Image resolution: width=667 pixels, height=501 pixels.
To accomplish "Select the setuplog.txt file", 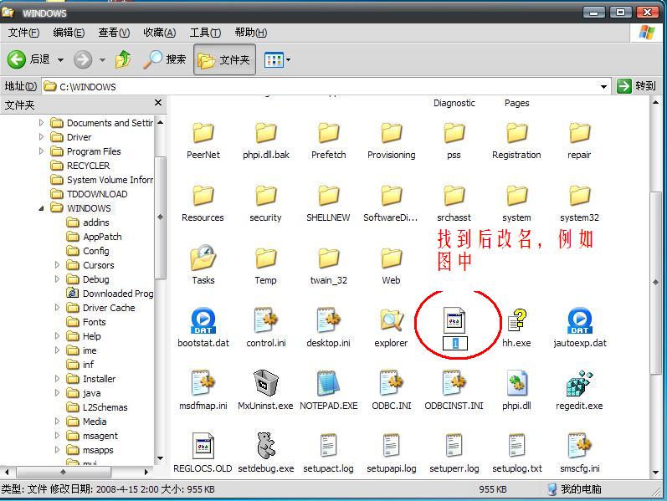I will click(x=517, y=452).
